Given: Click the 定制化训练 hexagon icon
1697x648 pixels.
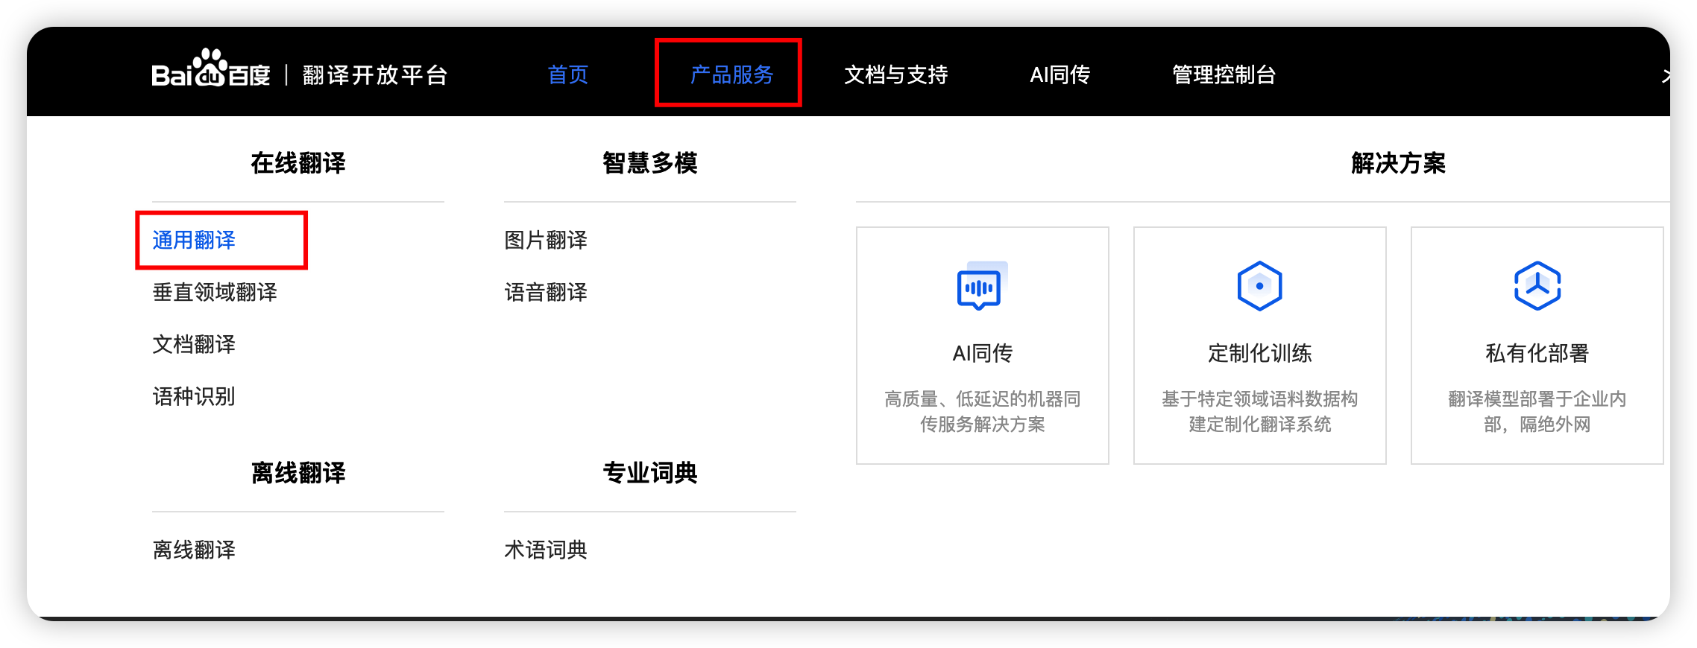Looking at the screenshot, I should 1259,286.
